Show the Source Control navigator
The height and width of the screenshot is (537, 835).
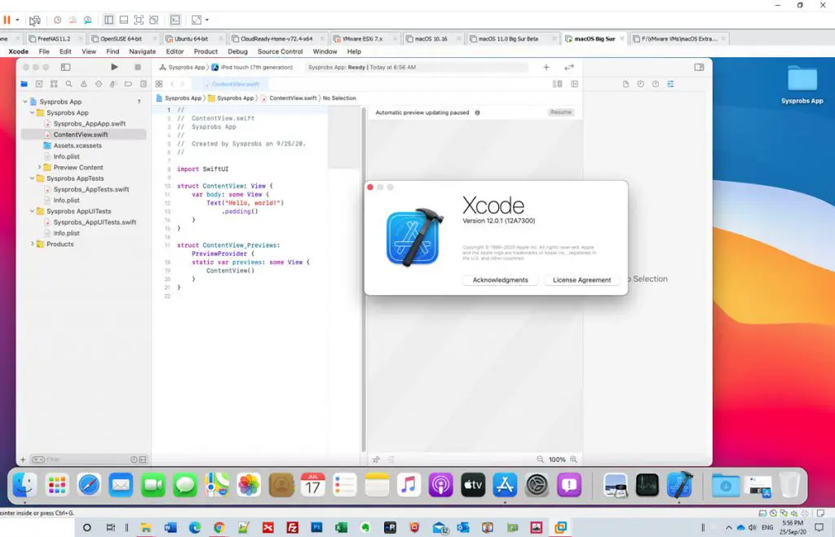pyautogui.click(x=39, y=84)
